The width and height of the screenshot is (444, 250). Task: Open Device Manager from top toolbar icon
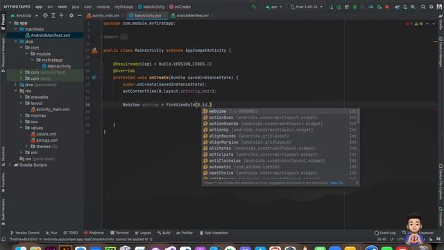point(405,7)
